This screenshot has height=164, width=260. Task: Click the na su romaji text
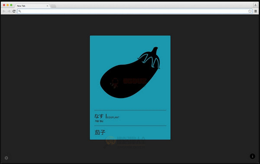click(x=99, y=121)
